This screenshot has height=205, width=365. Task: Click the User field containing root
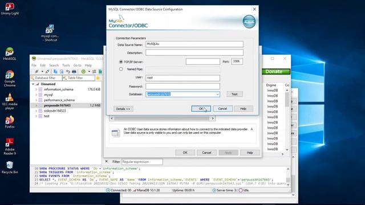click(x=182, y=78)
